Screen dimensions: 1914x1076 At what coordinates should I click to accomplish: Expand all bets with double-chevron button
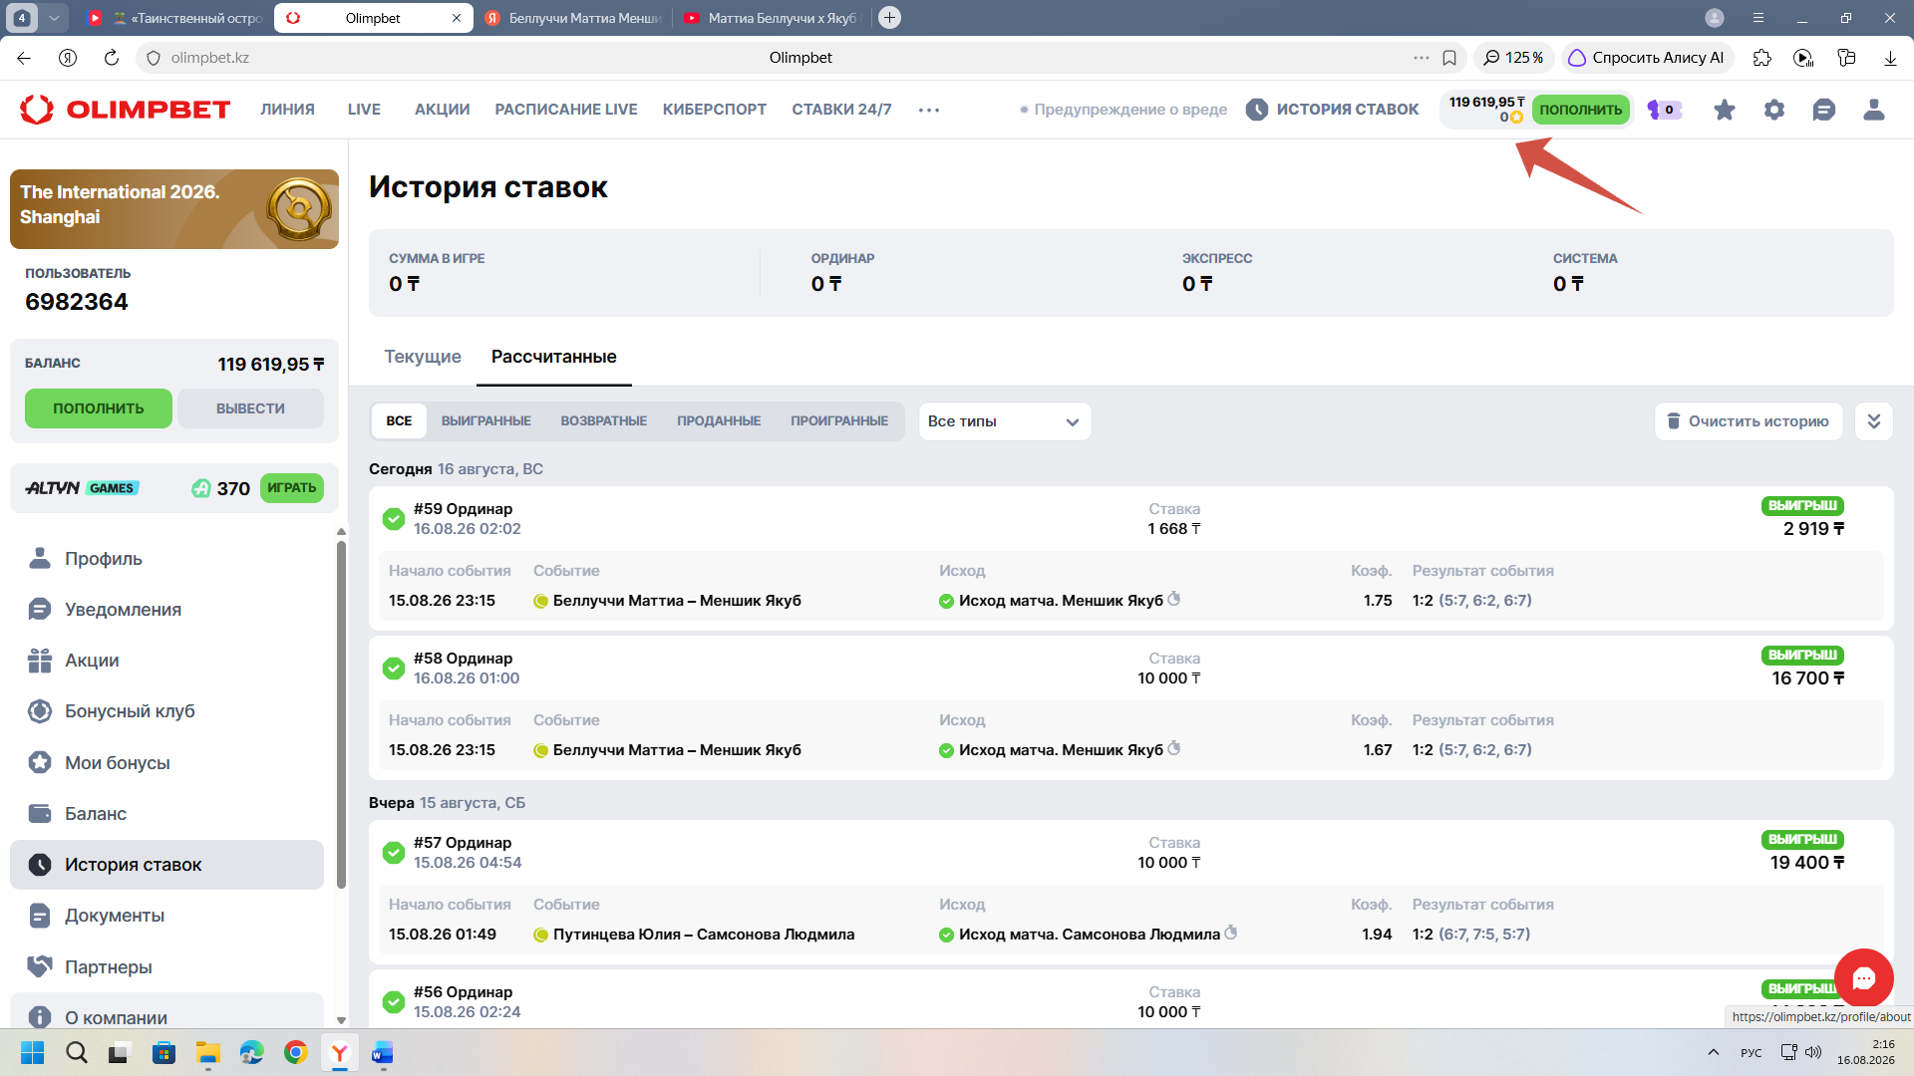[1873, 421]
